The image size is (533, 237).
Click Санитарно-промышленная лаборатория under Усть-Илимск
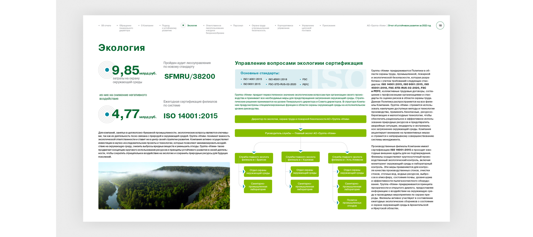[x=352, y=186]
